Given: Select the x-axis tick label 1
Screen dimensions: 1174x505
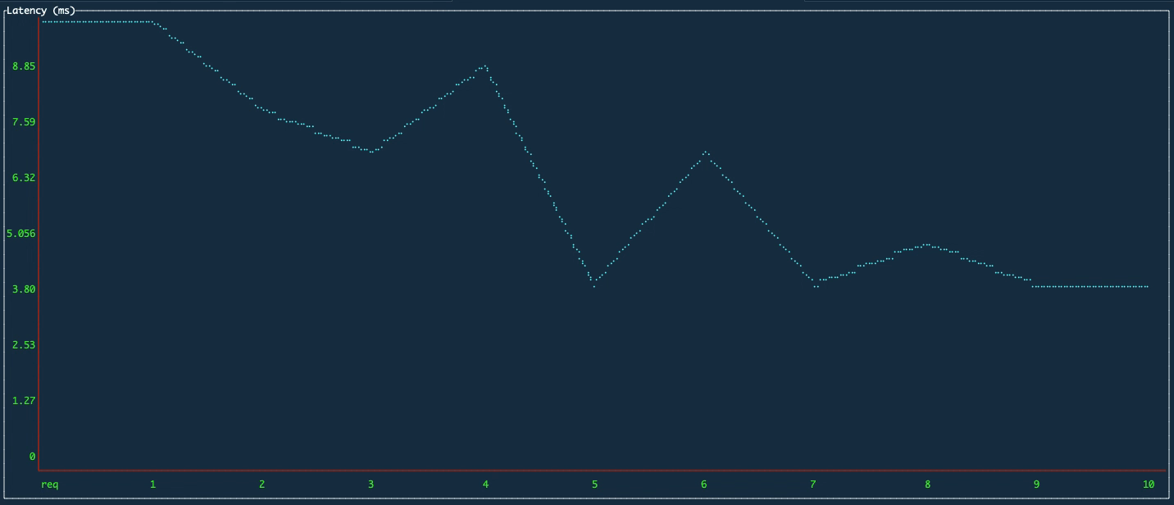Looking at the screenshot, I should (x=152, y=485).
